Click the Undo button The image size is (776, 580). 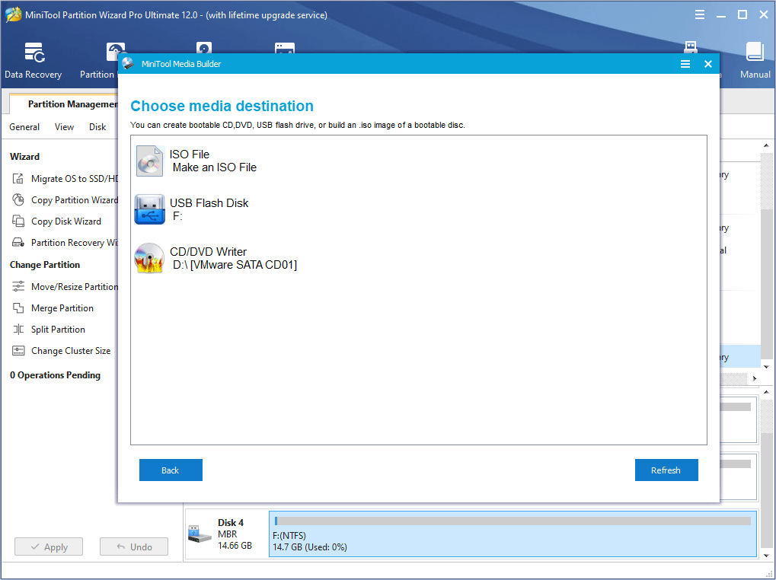pyautogui.click(x=134, y=547)
